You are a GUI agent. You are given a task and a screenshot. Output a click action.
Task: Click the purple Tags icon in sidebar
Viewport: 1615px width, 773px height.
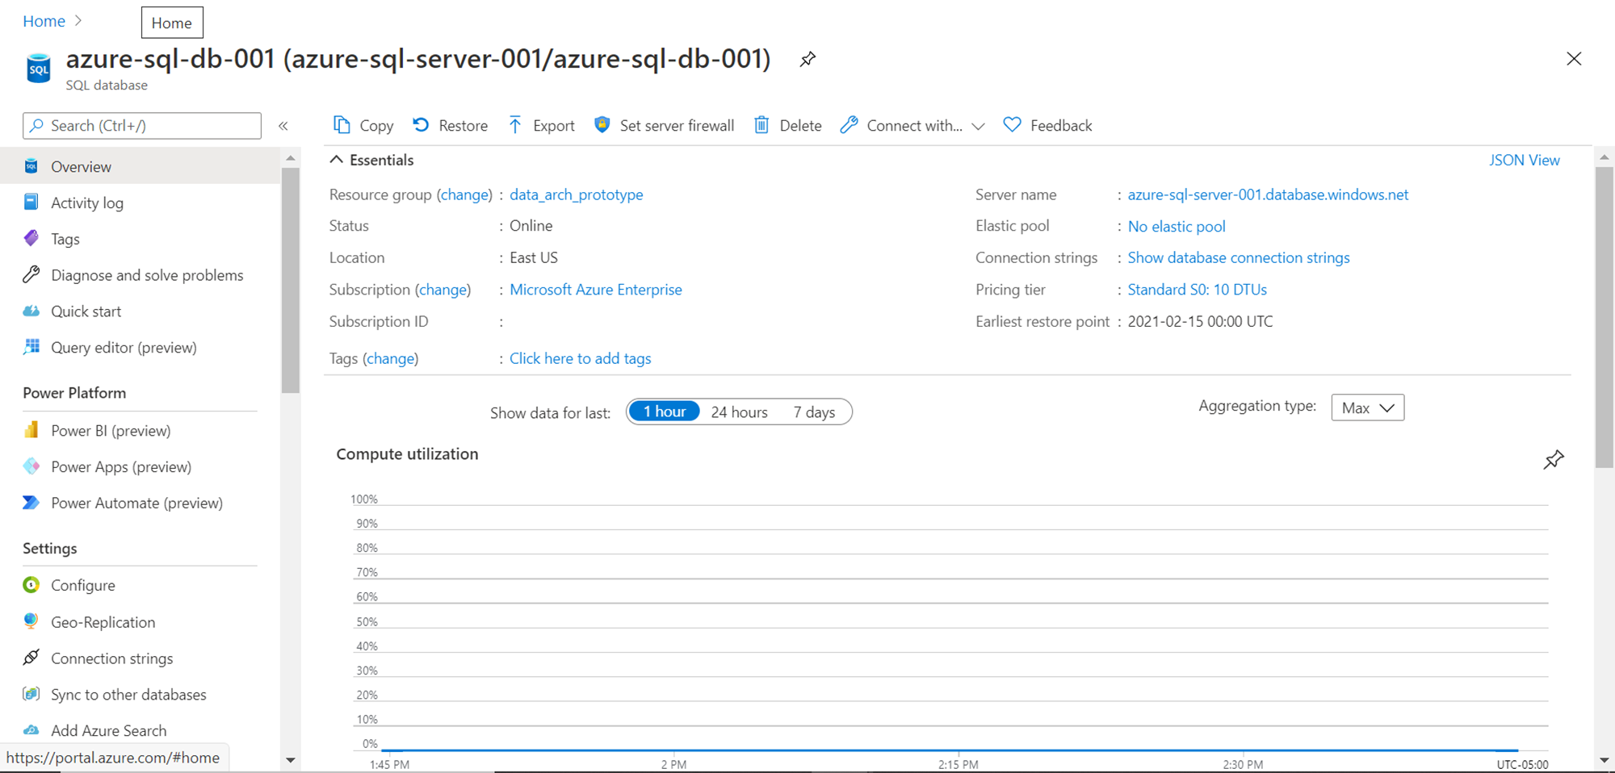click(x=31, y=238)
